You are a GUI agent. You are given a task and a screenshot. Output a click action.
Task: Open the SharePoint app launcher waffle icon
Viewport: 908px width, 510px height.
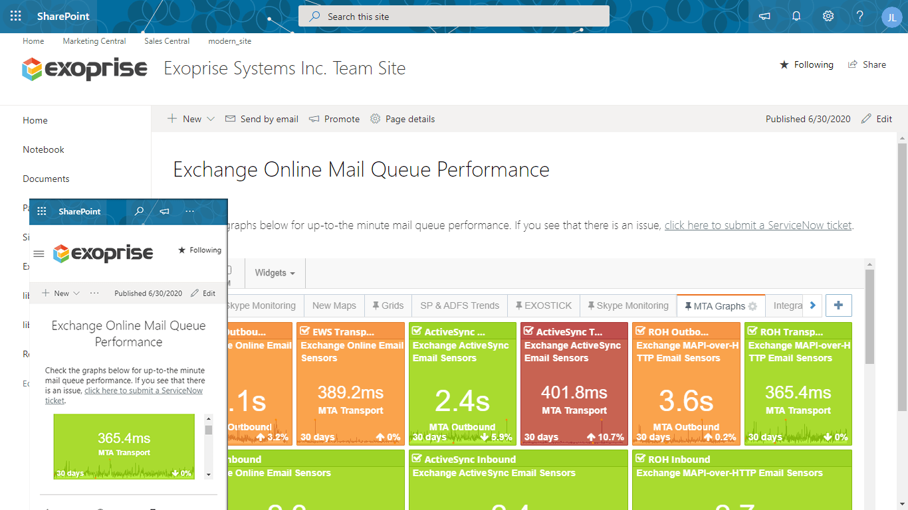click(15, 16)
